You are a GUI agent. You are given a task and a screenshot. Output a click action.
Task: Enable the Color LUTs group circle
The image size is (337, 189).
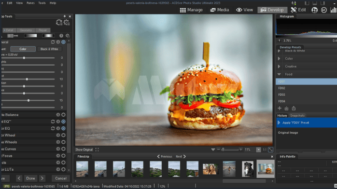coord(63,169)
